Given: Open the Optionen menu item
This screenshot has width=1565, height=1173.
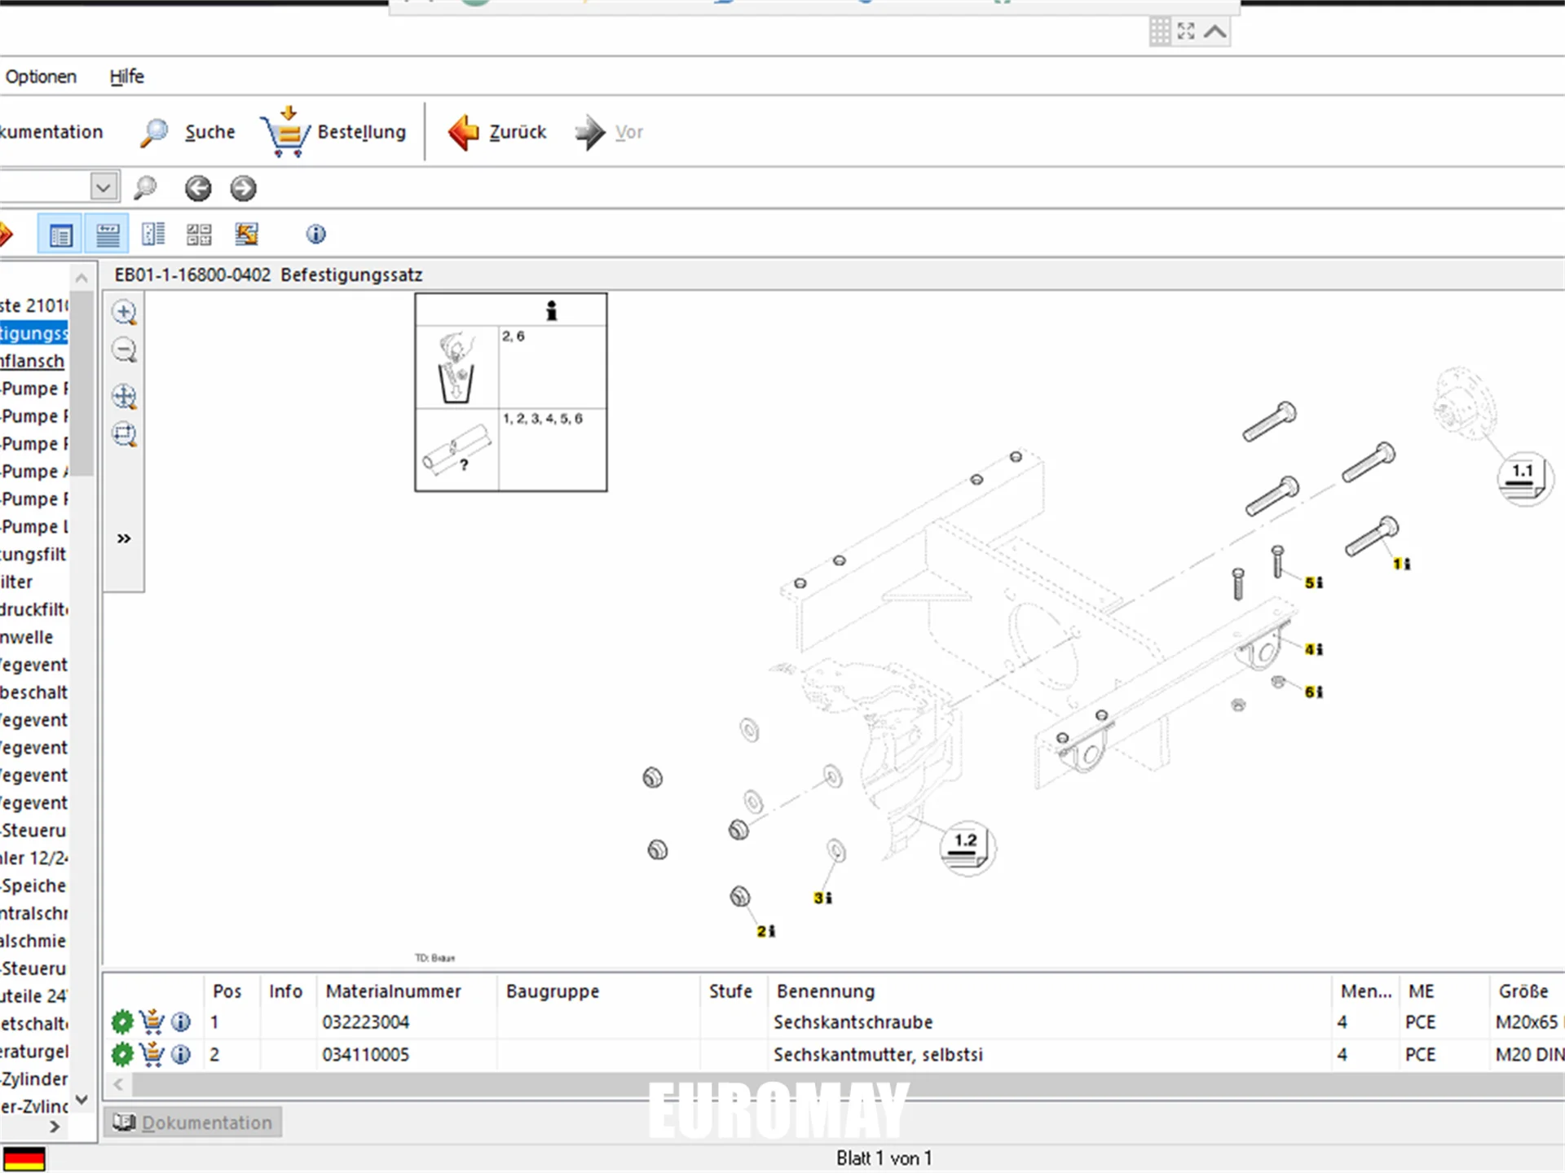Looking at the screenshot, I should tap(41, 77).
